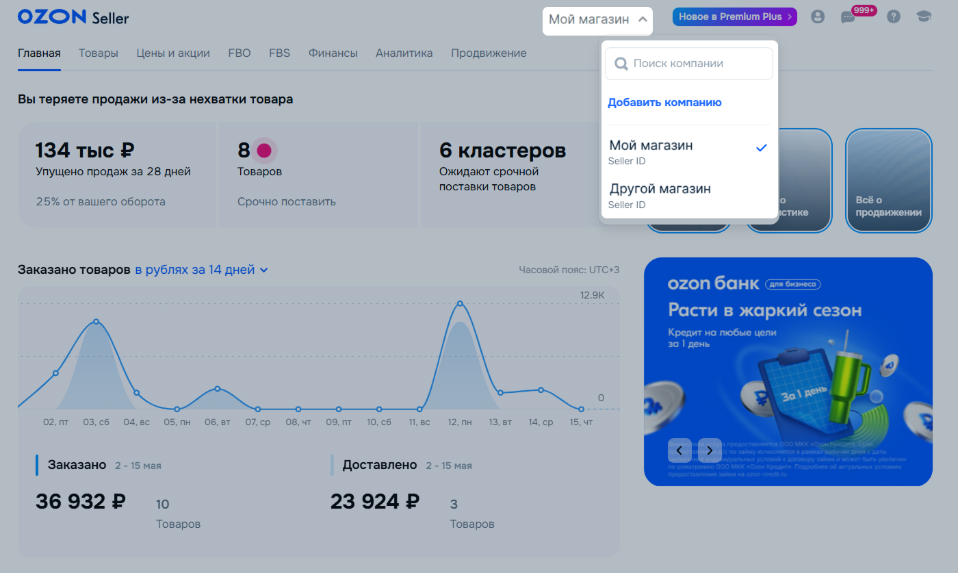Viewport: 958px width, 573px height.
Task: Select Другой магазин in the company list
Action: click(689, 196)
